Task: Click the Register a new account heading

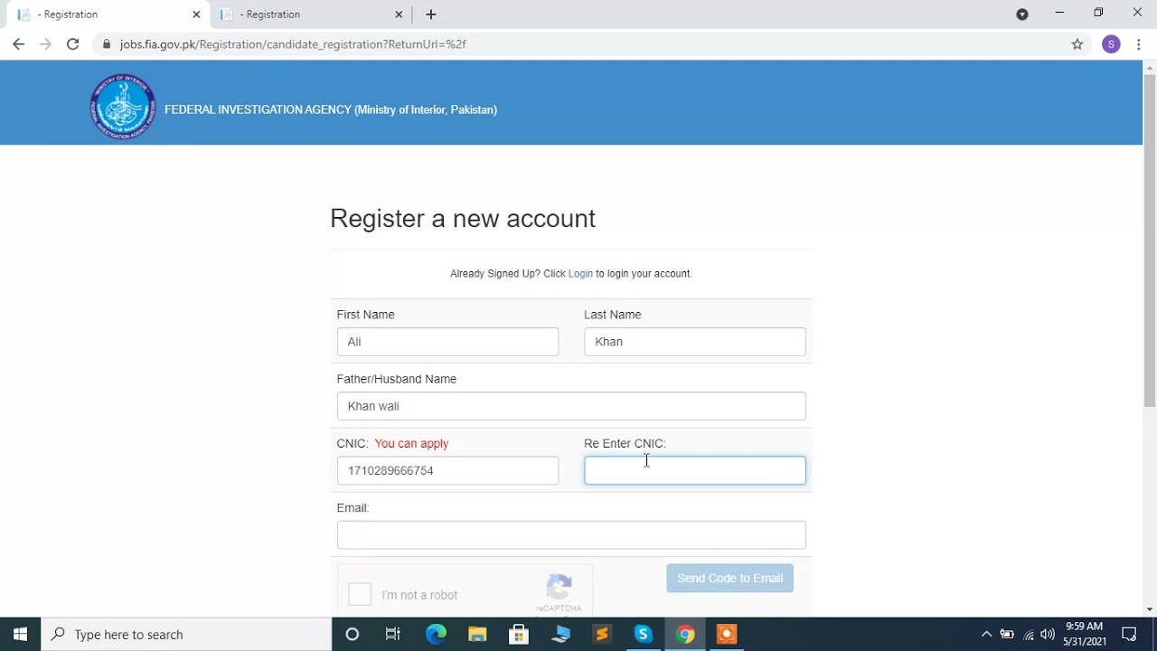Action: tap(463, 219)
